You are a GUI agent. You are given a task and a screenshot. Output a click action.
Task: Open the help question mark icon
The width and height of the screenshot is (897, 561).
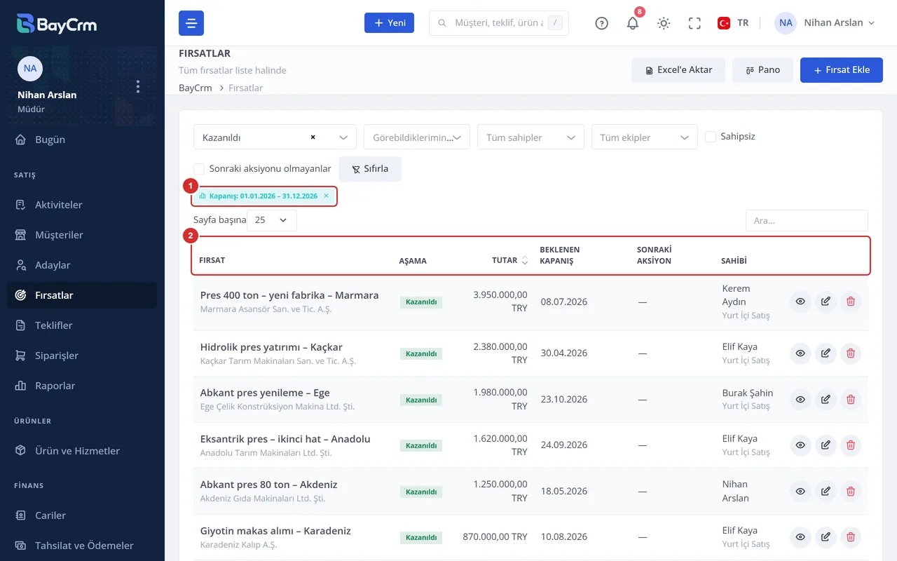pos(602,23)
